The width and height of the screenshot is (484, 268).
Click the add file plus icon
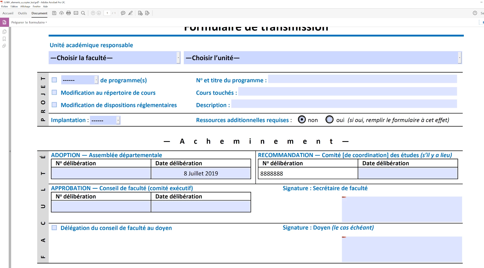[140, 13]
